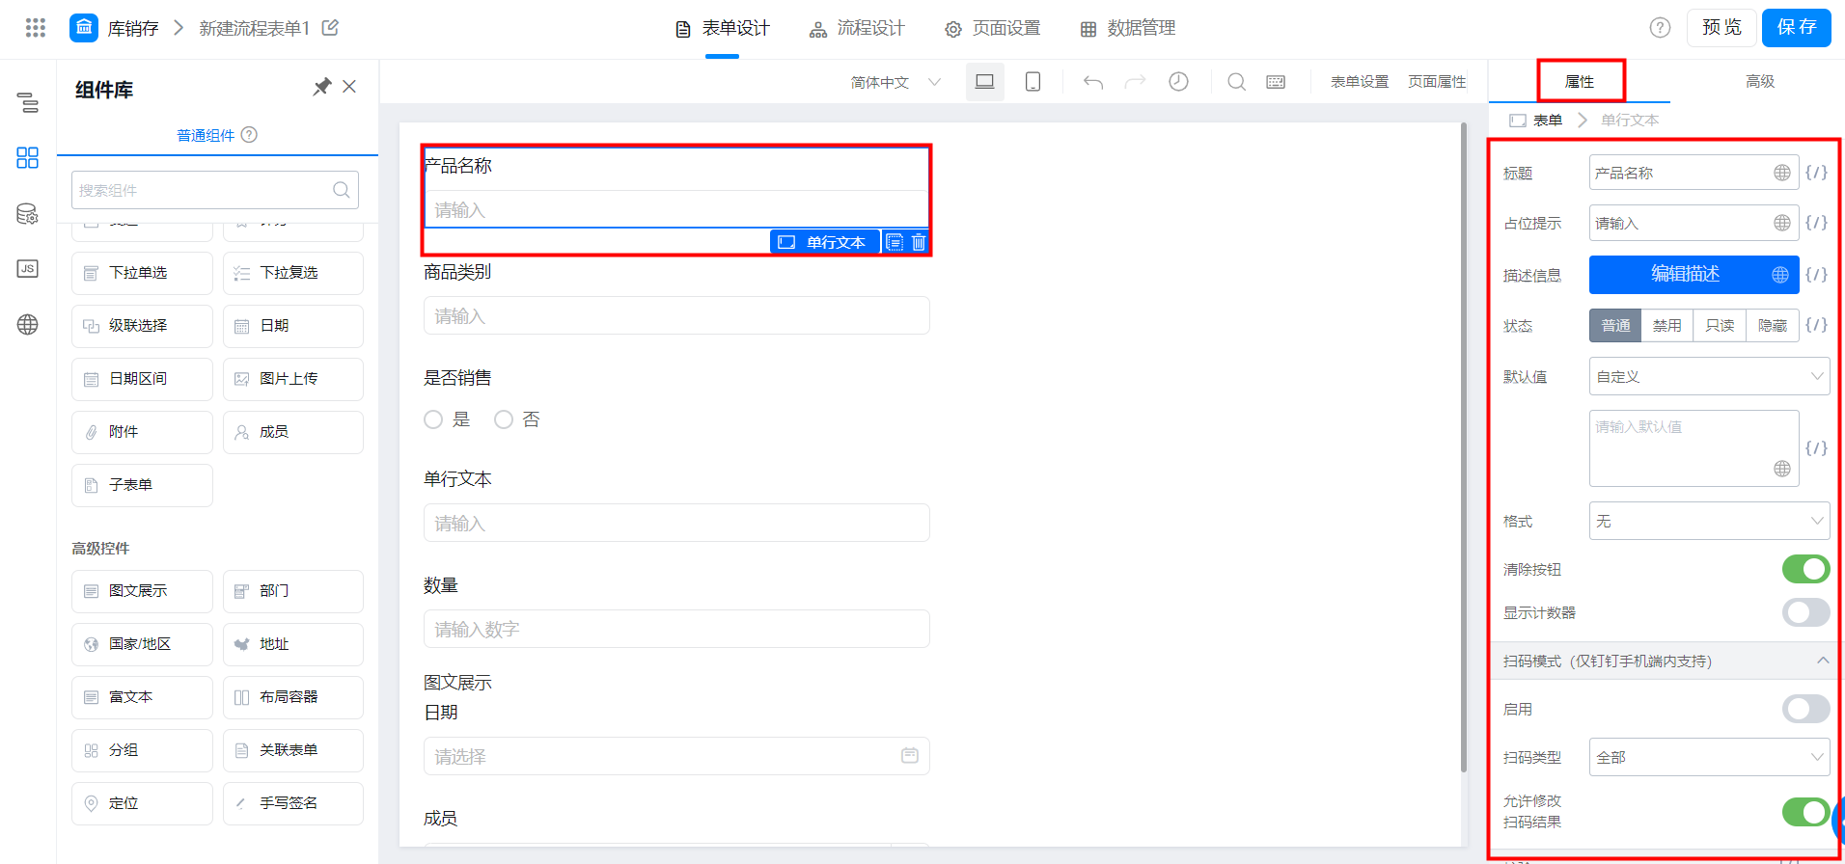1845x864 pixels.
Task: Click 预览 button
Action: pyautogui.click(x=1721, y=27)
